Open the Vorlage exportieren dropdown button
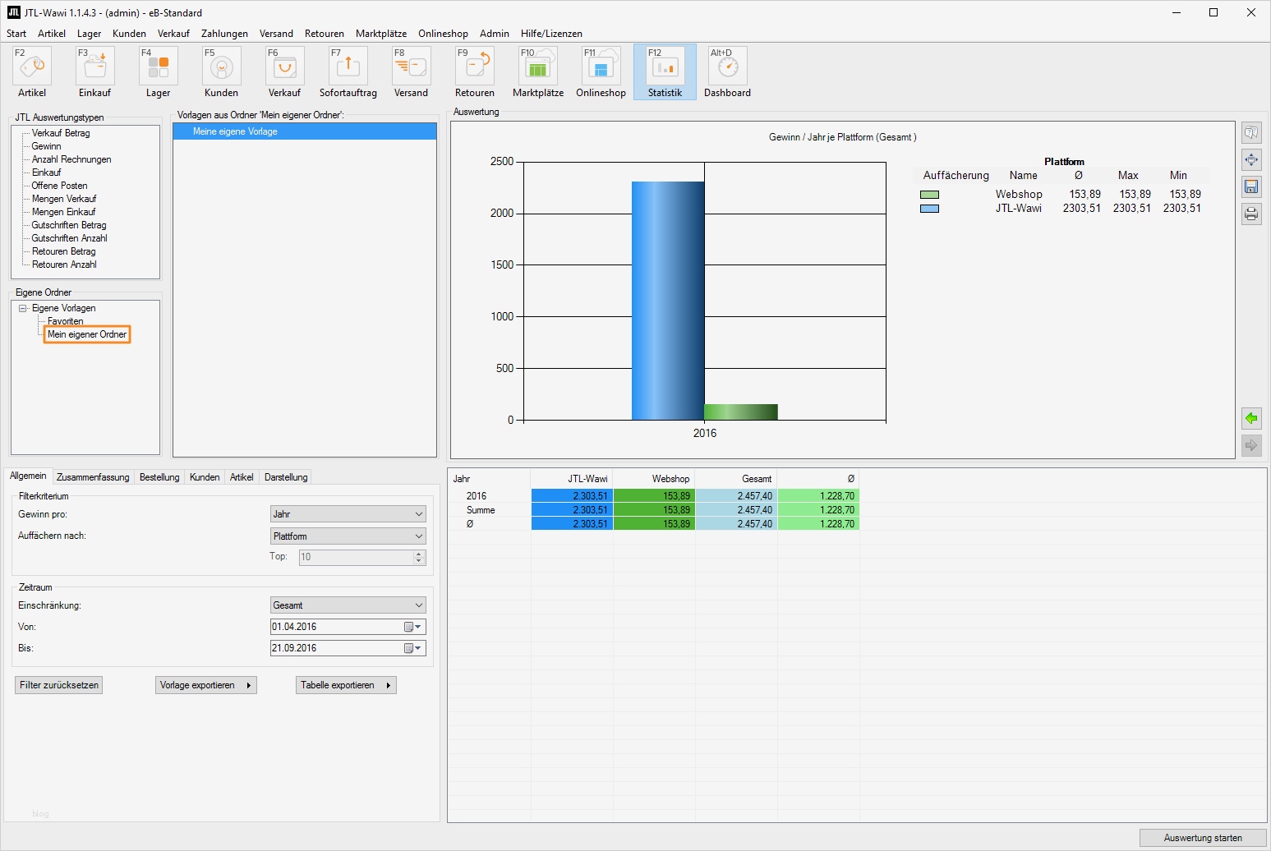Image resolution: width=1271 pixels, height=851 pixels. 206,685
